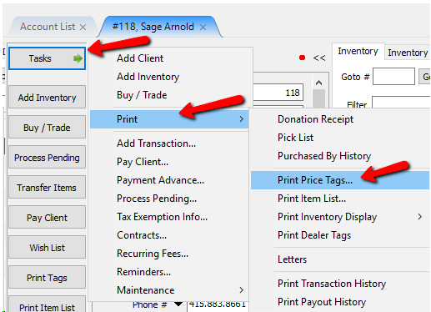Click the Transfer Items button

pos(47,187)
